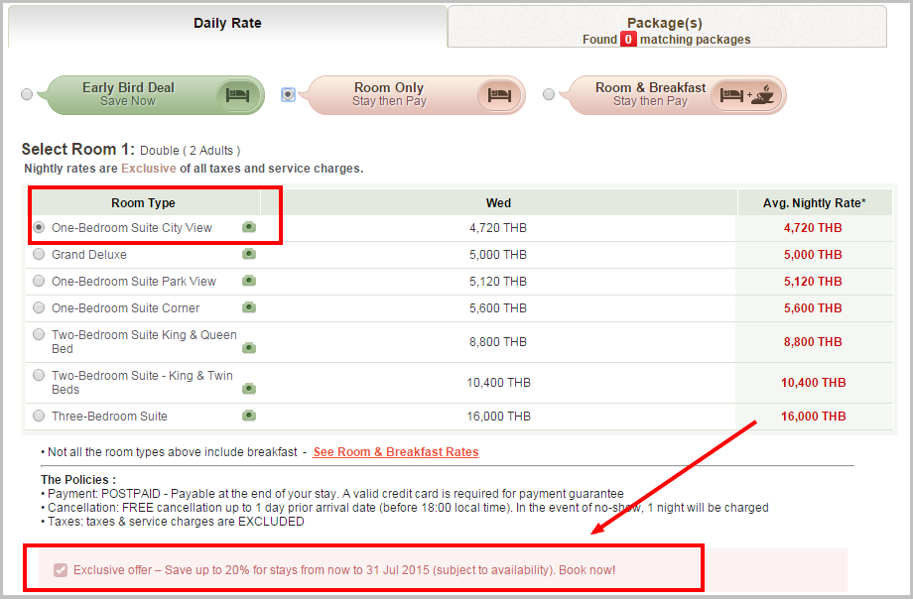Switch to Package(s) tab
Viewport: 913px width, 600px height.
click(x=667, y=27)
